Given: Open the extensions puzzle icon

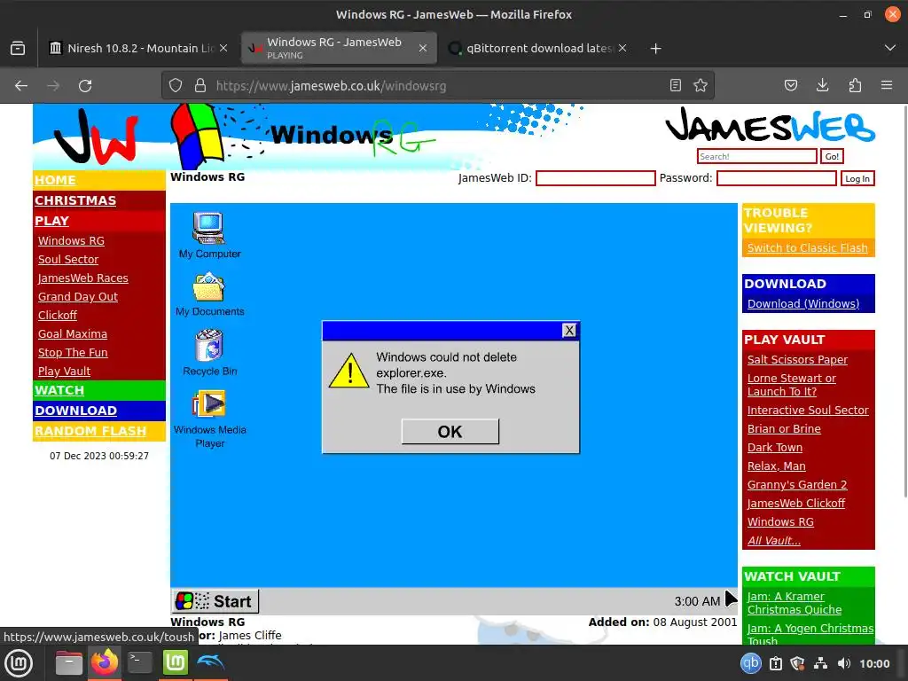Looking at the screenshot, I should 855,86.
